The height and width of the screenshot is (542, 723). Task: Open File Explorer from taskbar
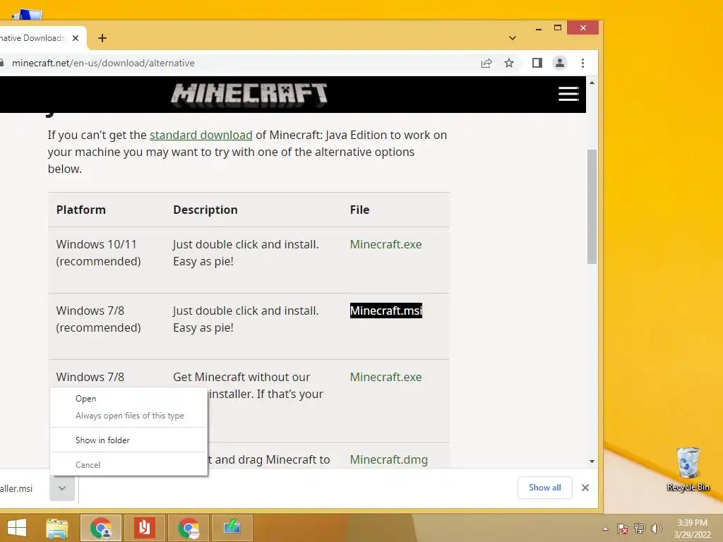pos(57,528)
